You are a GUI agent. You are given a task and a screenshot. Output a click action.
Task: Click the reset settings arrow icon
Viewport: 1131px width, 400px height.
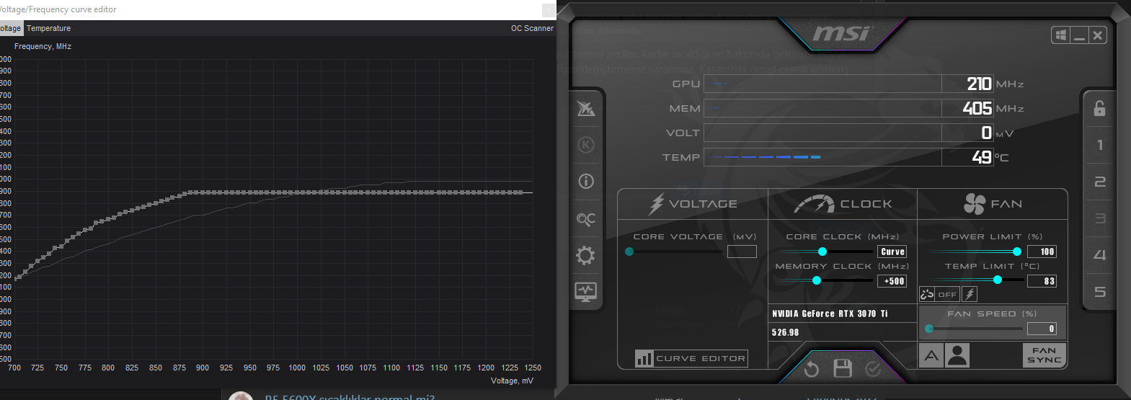click(x=812, y=369)
